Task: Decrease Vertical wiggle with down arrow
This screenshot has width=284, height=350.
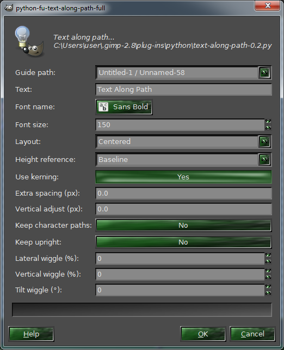Action: (x=268, y=277)
